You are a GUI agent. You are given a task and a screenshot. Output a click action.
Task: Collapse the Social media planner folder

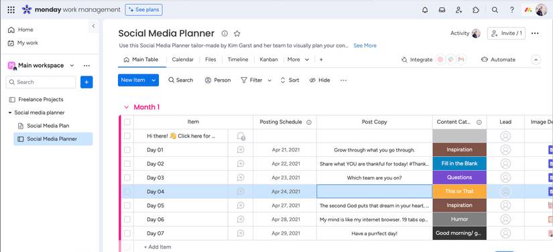[x=10, y=113]
